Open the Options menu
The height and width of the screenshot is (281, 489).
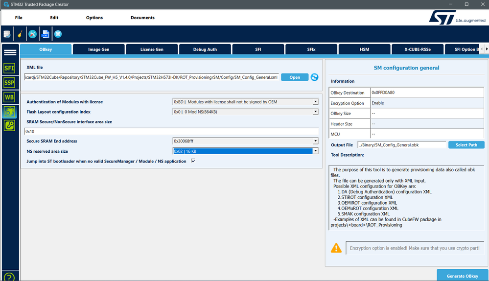tap(94, 18)
